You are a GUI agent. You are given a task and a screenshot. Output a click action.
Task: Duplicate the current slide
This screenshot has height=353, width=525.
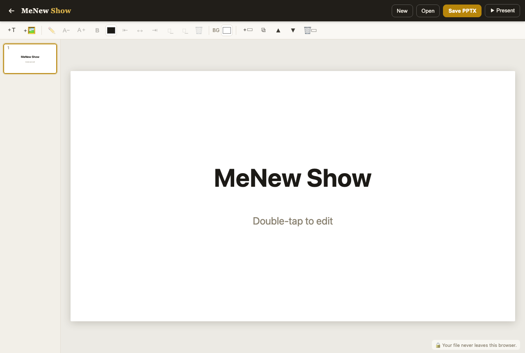coord(263,30)
